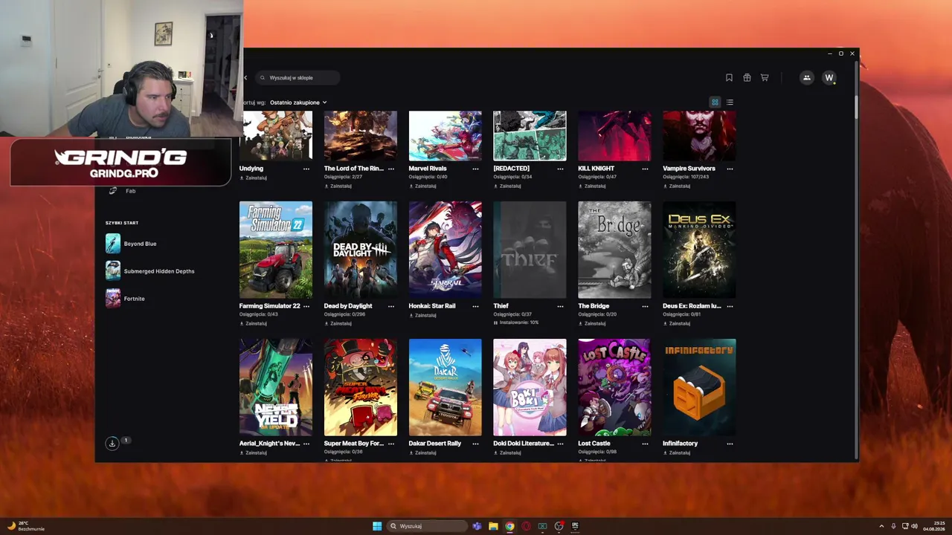This screenshot has width=952, height=535.
Task: Expand the options menu for Dead by Daylight
Action: (390, 306)
